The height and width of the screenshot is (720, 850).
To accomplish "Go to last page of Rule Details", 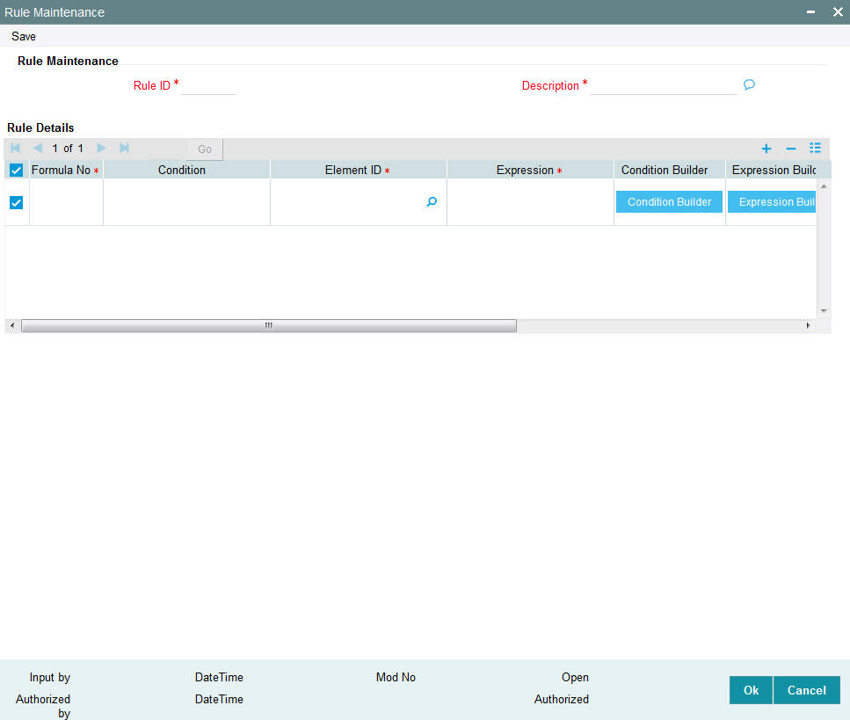I will [x=124, y=148].
